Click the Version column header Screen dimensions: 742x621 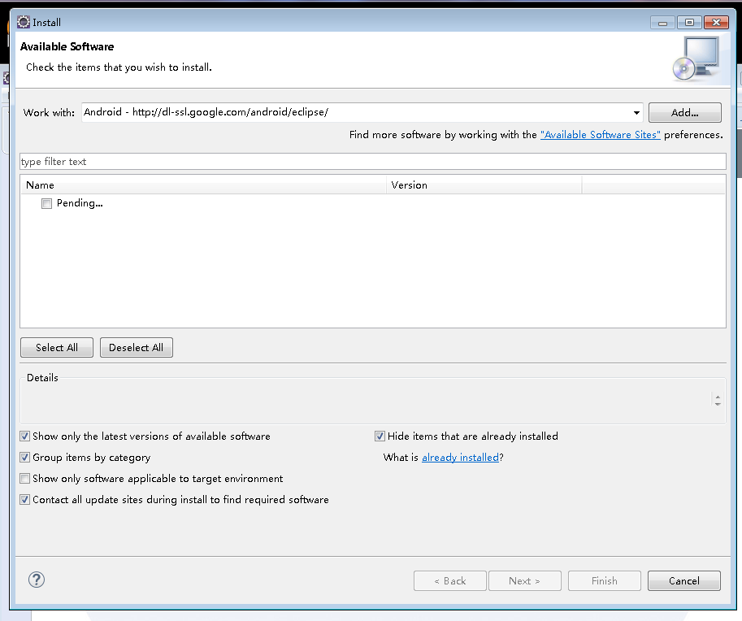pyautogui.click(x=484, y=185)
